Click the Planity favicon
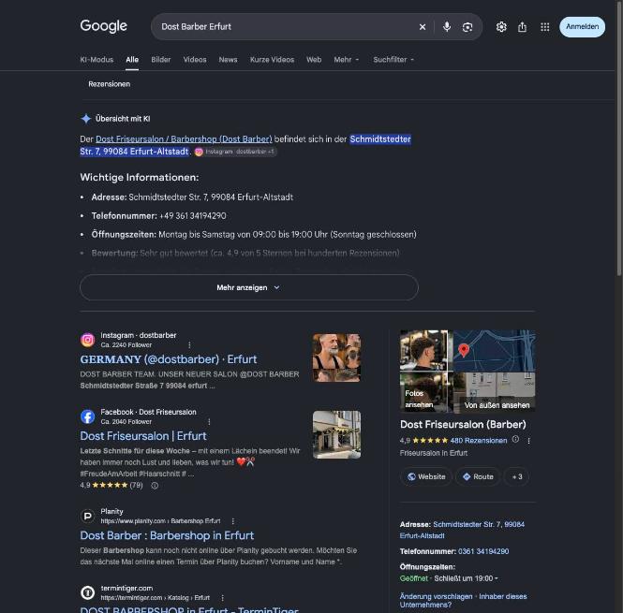The height and width of the screenshot is (613, 623). point(87,516)
